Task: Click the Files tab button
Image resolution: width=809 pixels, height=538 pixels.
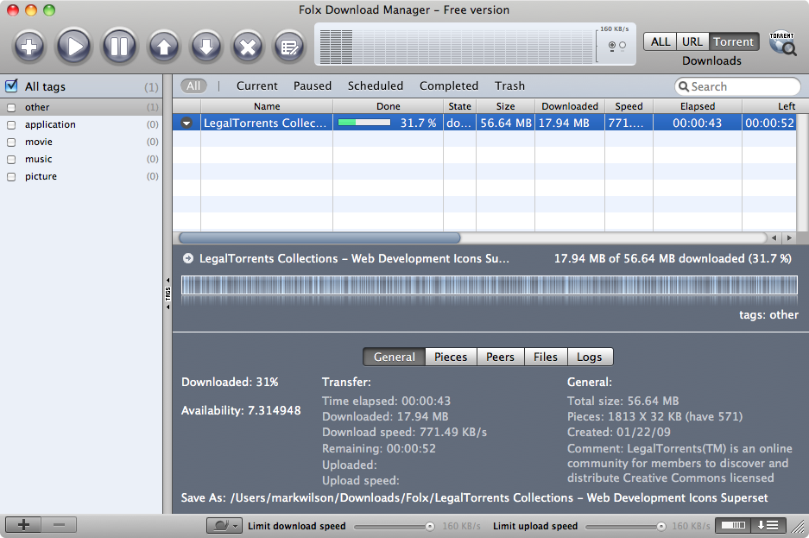Action: (x=545, y=357)
